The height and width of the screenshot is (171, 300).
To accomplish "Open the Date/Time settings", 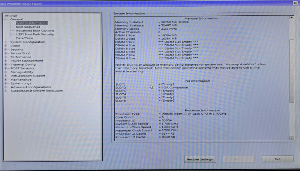I will coord(24,38).
